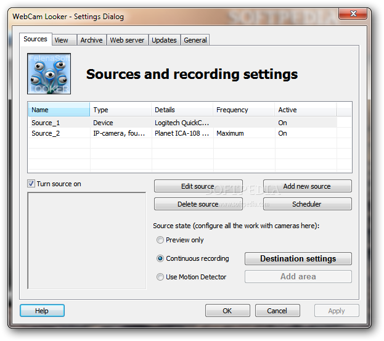Click the Active column header
384x341 pixels.
click(306, 110)
